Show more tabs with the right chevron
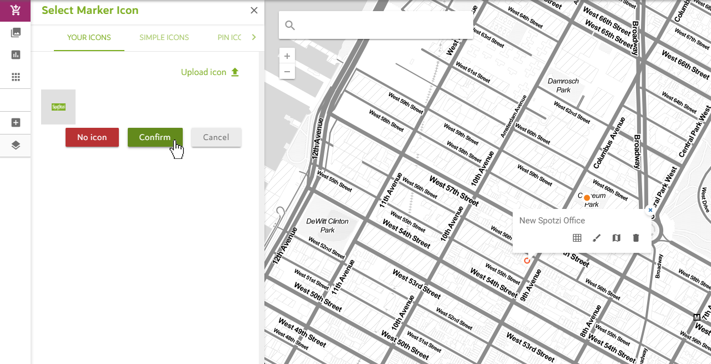 (254, 37)
